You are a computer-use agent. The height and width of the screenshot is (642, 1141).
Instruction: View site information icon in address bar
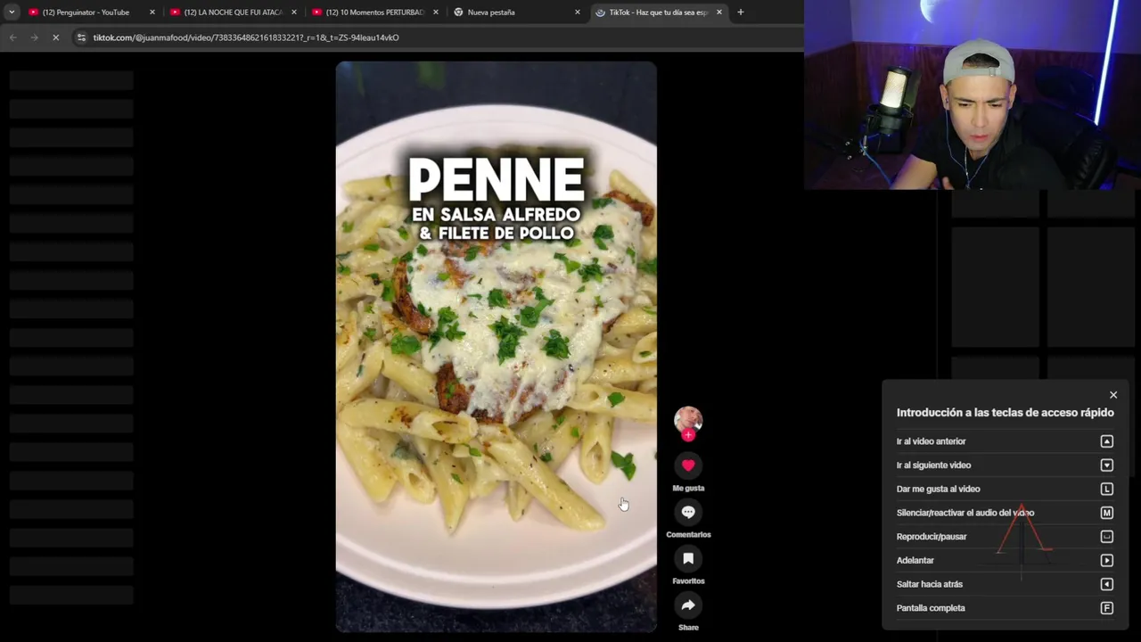click(x=81, y=37)
